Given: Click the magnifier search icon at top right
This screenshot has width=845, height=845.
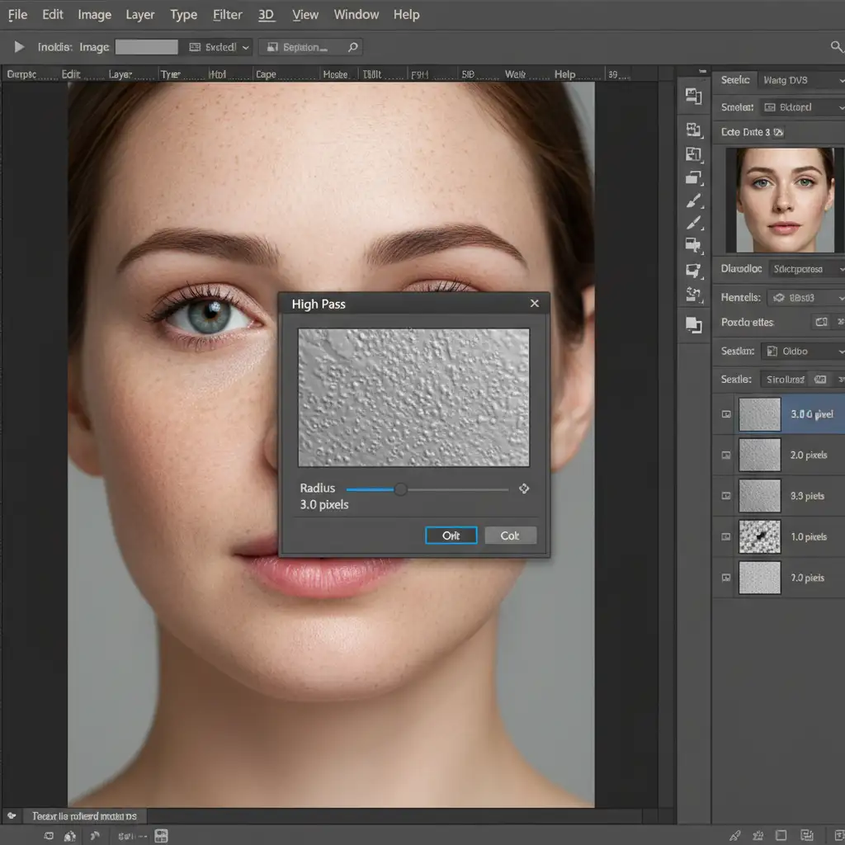Looking at the screenshot, I should pos(836,47).
